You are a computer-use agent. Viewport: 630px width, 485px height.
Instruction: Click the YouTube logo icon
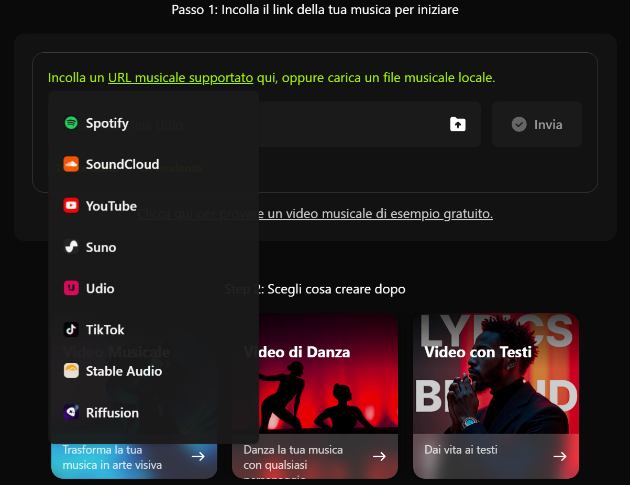click(x=71, y=206)
